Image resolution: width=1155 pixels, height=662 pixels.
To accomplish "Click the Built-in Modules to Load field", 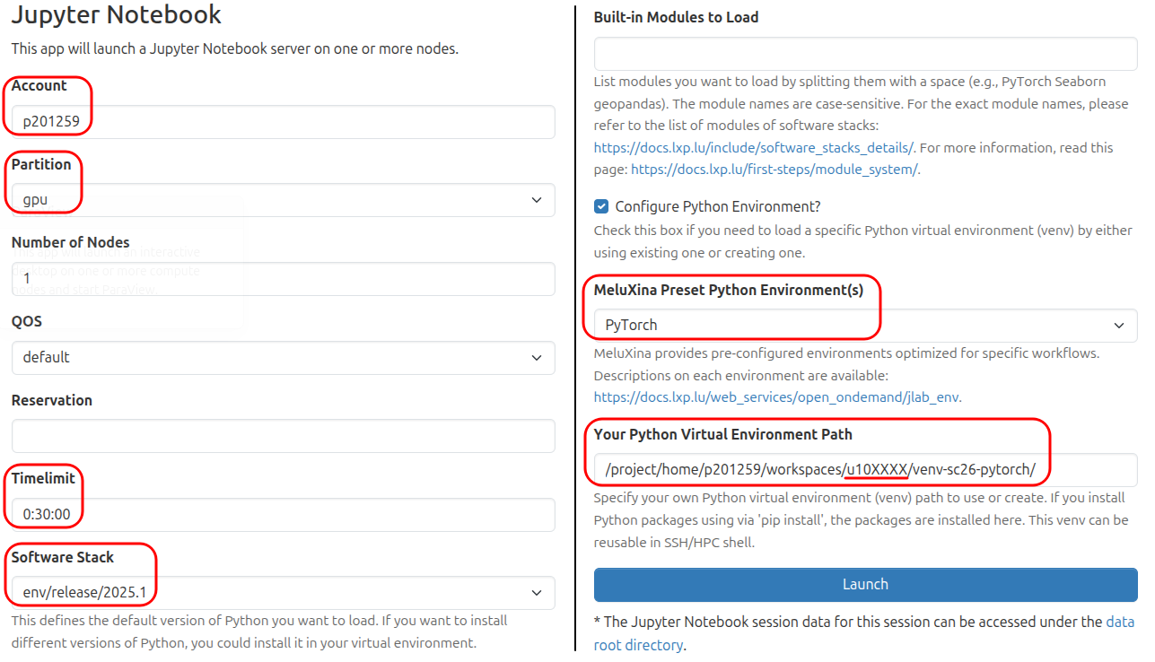I will tap(865, 54).
